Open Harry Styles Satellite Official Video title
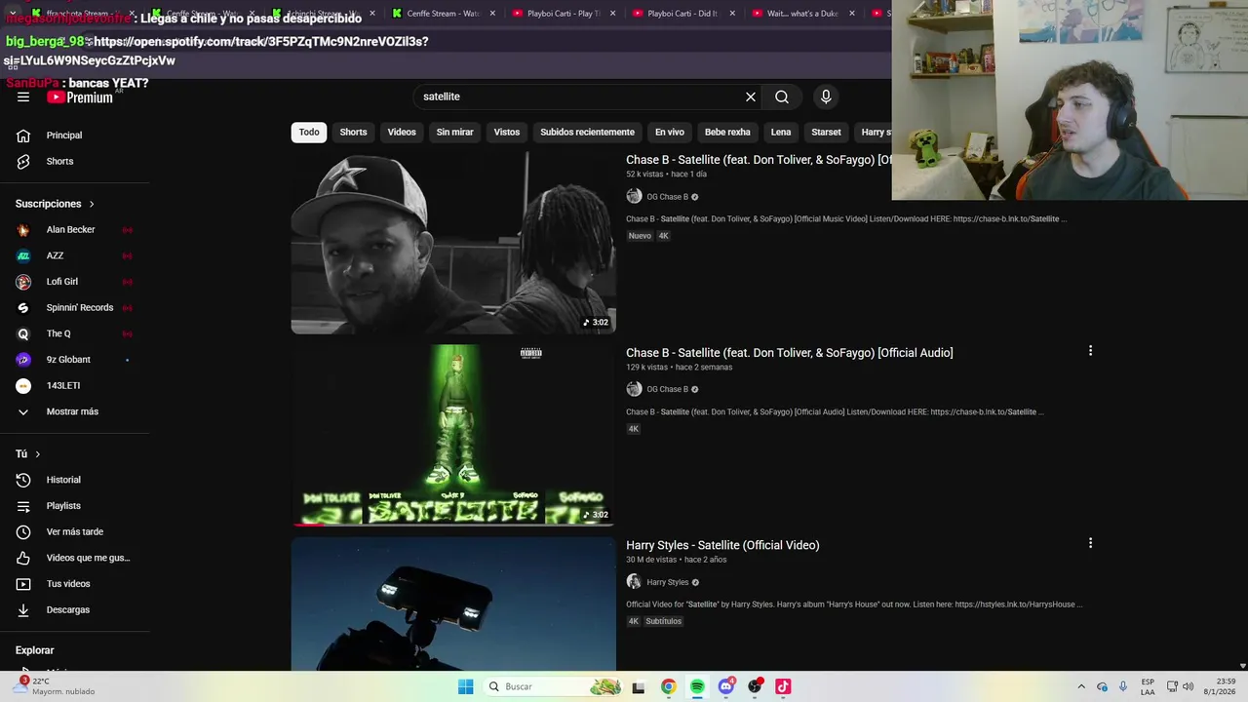 (722, 545)
